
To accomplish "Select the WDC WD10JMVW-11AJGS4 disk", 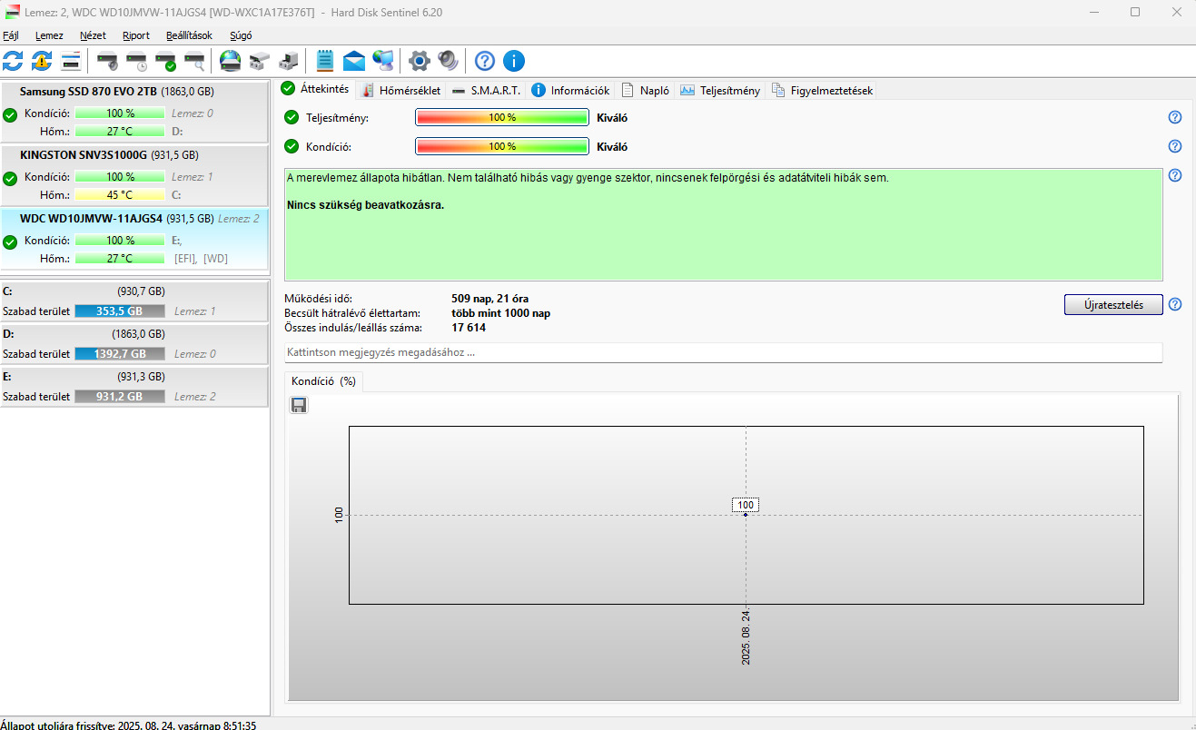I will [134, 239].
